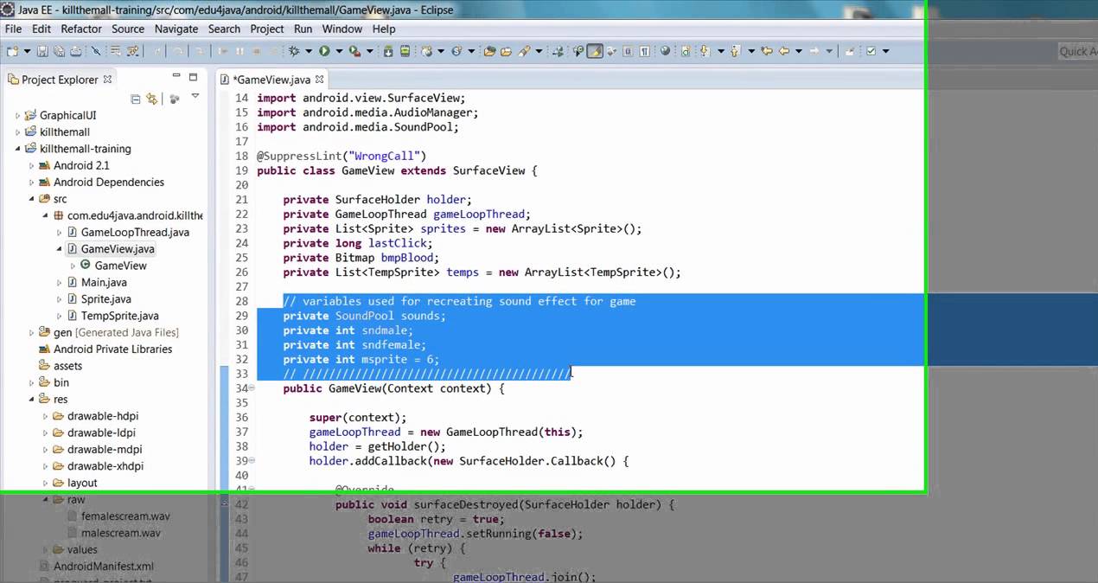The height and width of the screenshot is (583, 1098).
Task: Click the New Java Class icon
Action: point(456,51)
